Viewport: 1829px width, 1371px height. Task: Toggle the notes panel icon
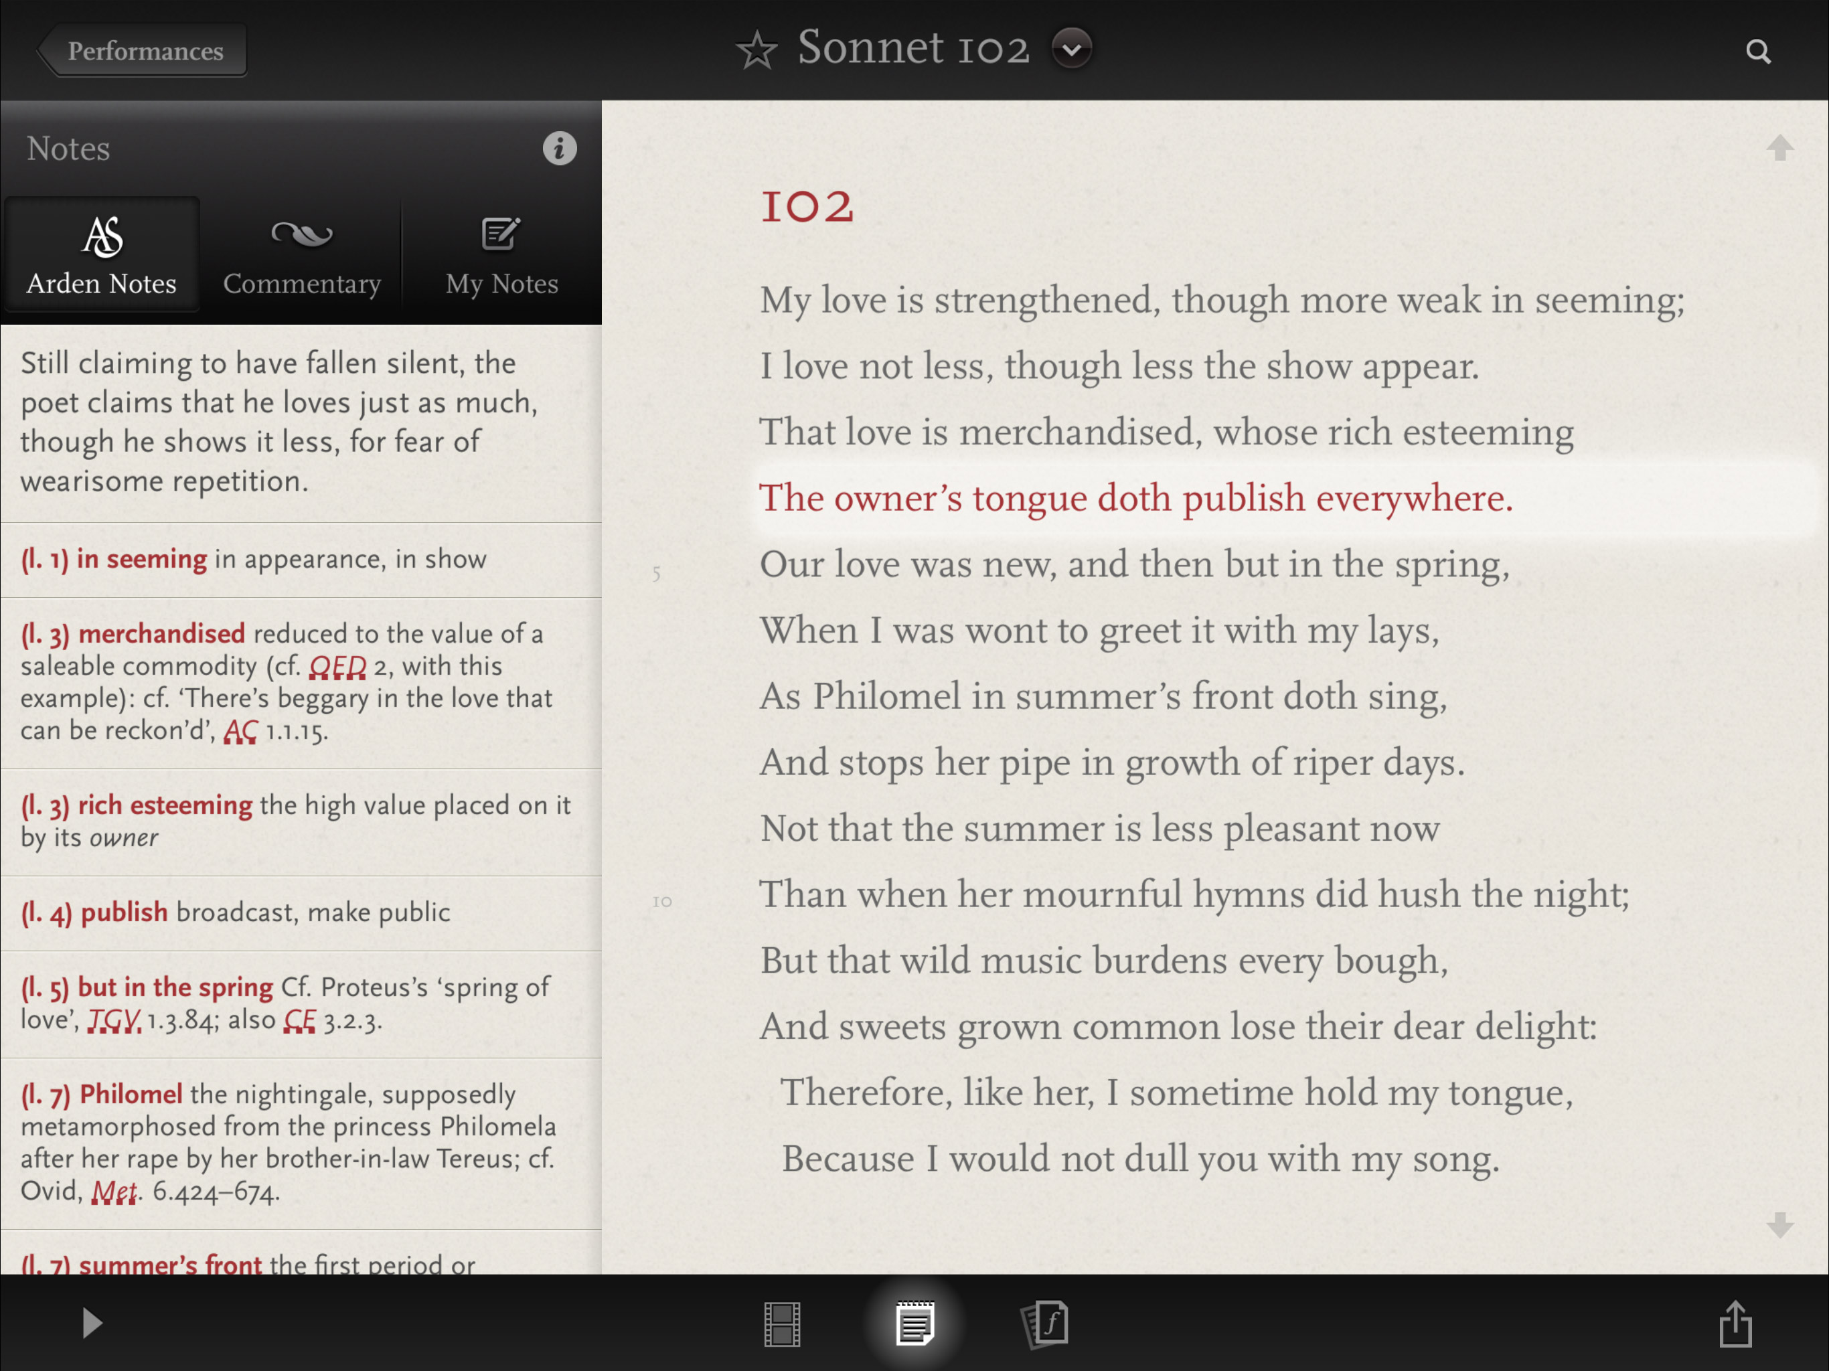pyautogui.click(x=914, y=1324)
